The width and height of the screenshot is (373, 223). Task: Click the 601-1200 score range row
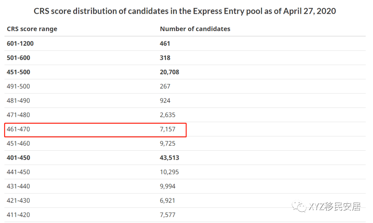[x=20, y=44]
